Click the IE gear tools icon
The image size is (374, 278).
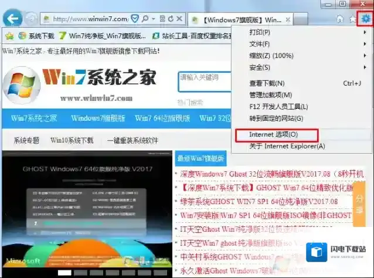(x=366, y=19)
